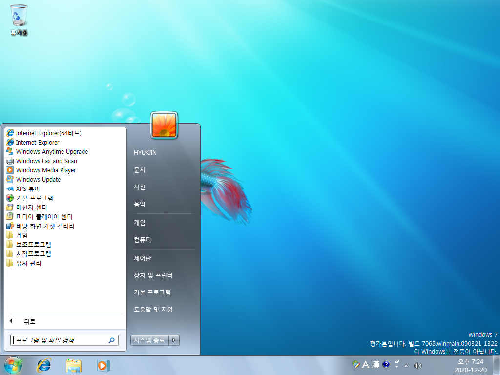
Task: Click the 기본 프로그램 icon in the program list
Action: 10,198
